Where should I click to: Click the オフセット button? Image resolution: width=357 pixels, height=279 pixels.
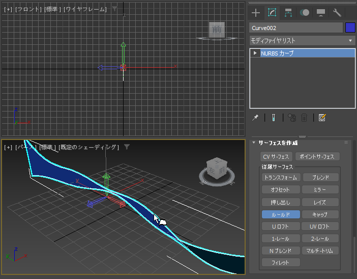coord(280,189)
